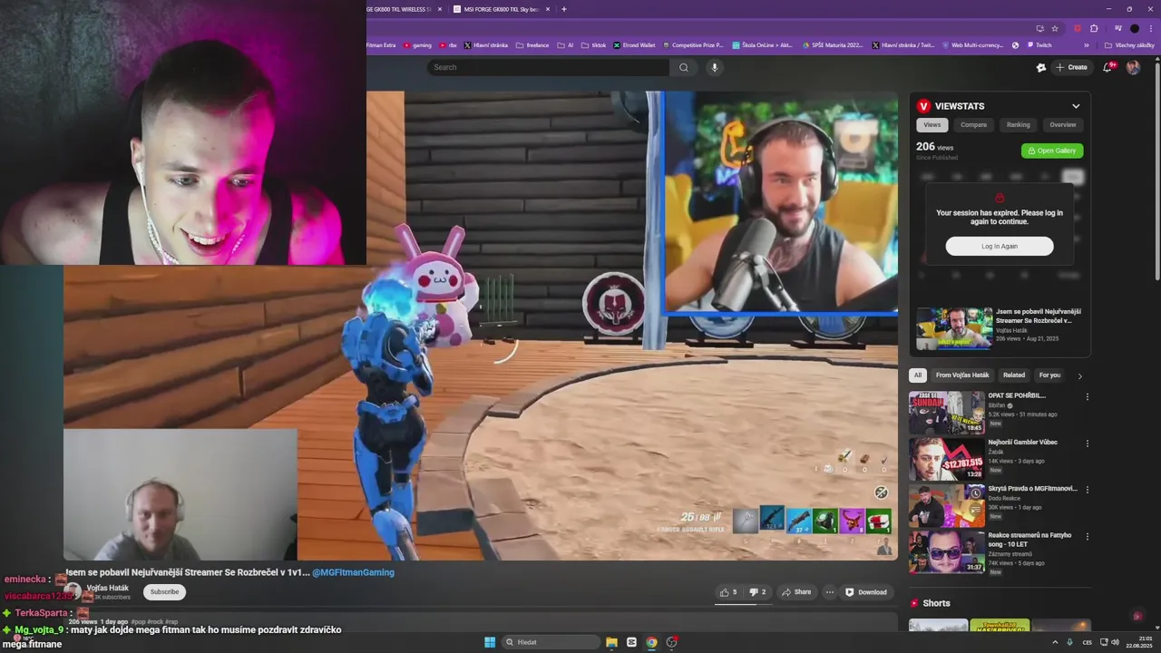Collapse the ViewStats panel chevron
The height and width of the screenshot is (653, 1161).
(x=1076, y=106)
